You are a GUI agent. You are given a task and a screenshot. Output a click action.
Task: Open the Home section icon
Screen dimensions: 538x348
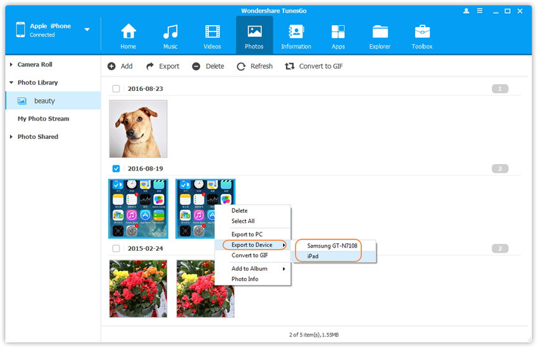tap(128, 35)
